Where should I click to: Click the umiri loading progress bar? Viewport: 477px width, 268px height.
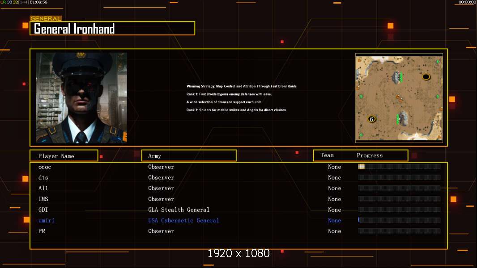tap(399, 220)
